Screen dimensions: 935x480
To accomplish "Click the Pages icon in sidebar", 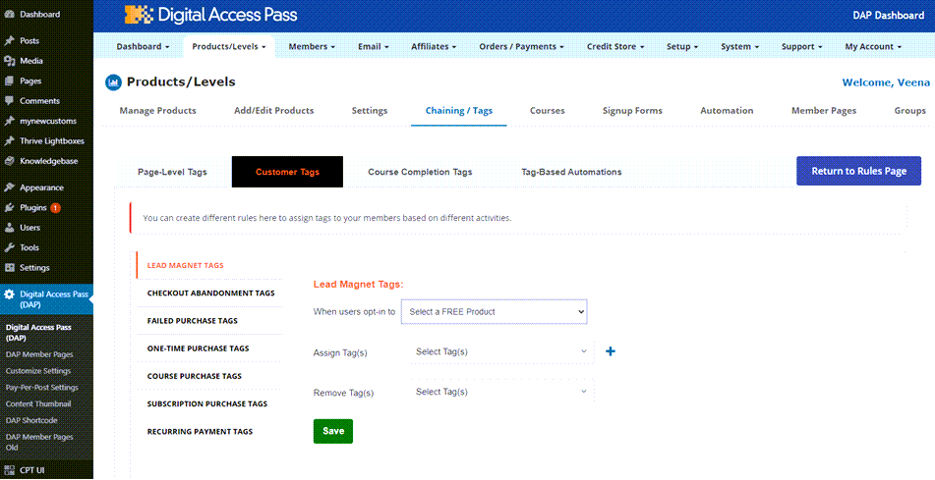I will 9,81.
